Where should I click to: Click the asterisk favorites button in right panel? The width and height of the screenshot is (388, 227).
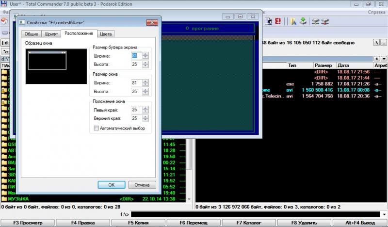376,56
